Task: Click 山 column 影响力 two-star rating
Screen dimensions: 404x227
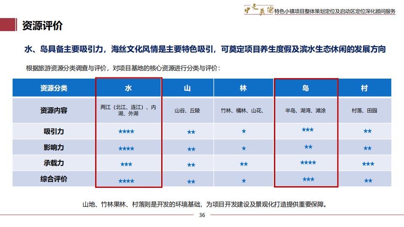Action: (191, 149)
